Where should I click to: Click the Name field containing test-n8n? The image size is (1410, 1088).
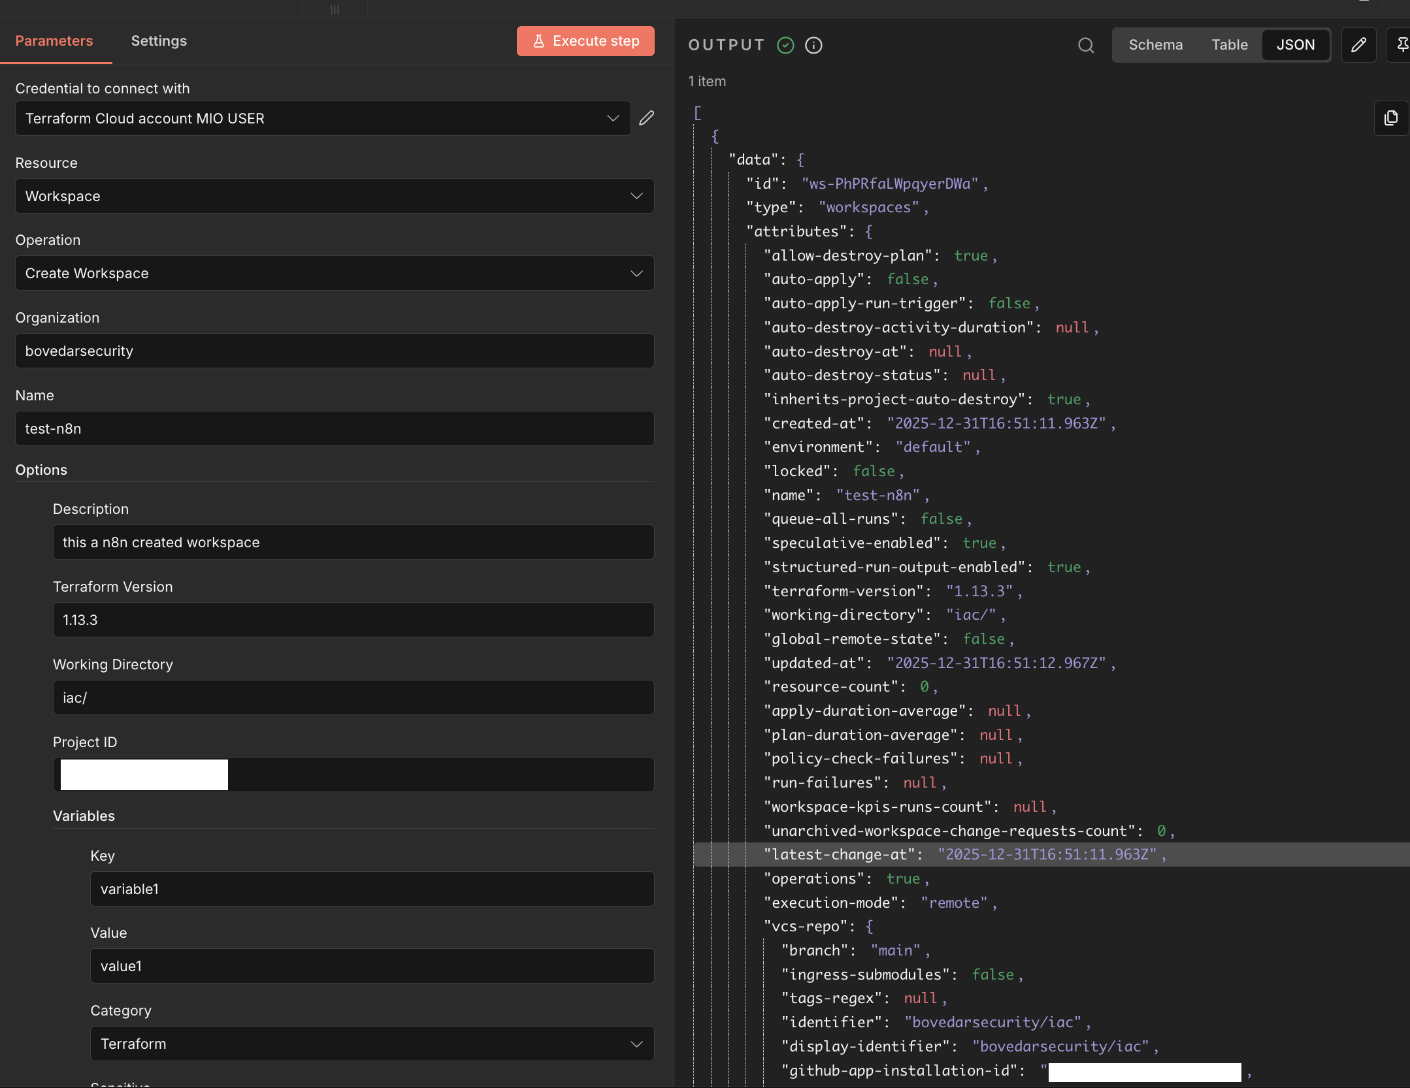click(335, 428)
